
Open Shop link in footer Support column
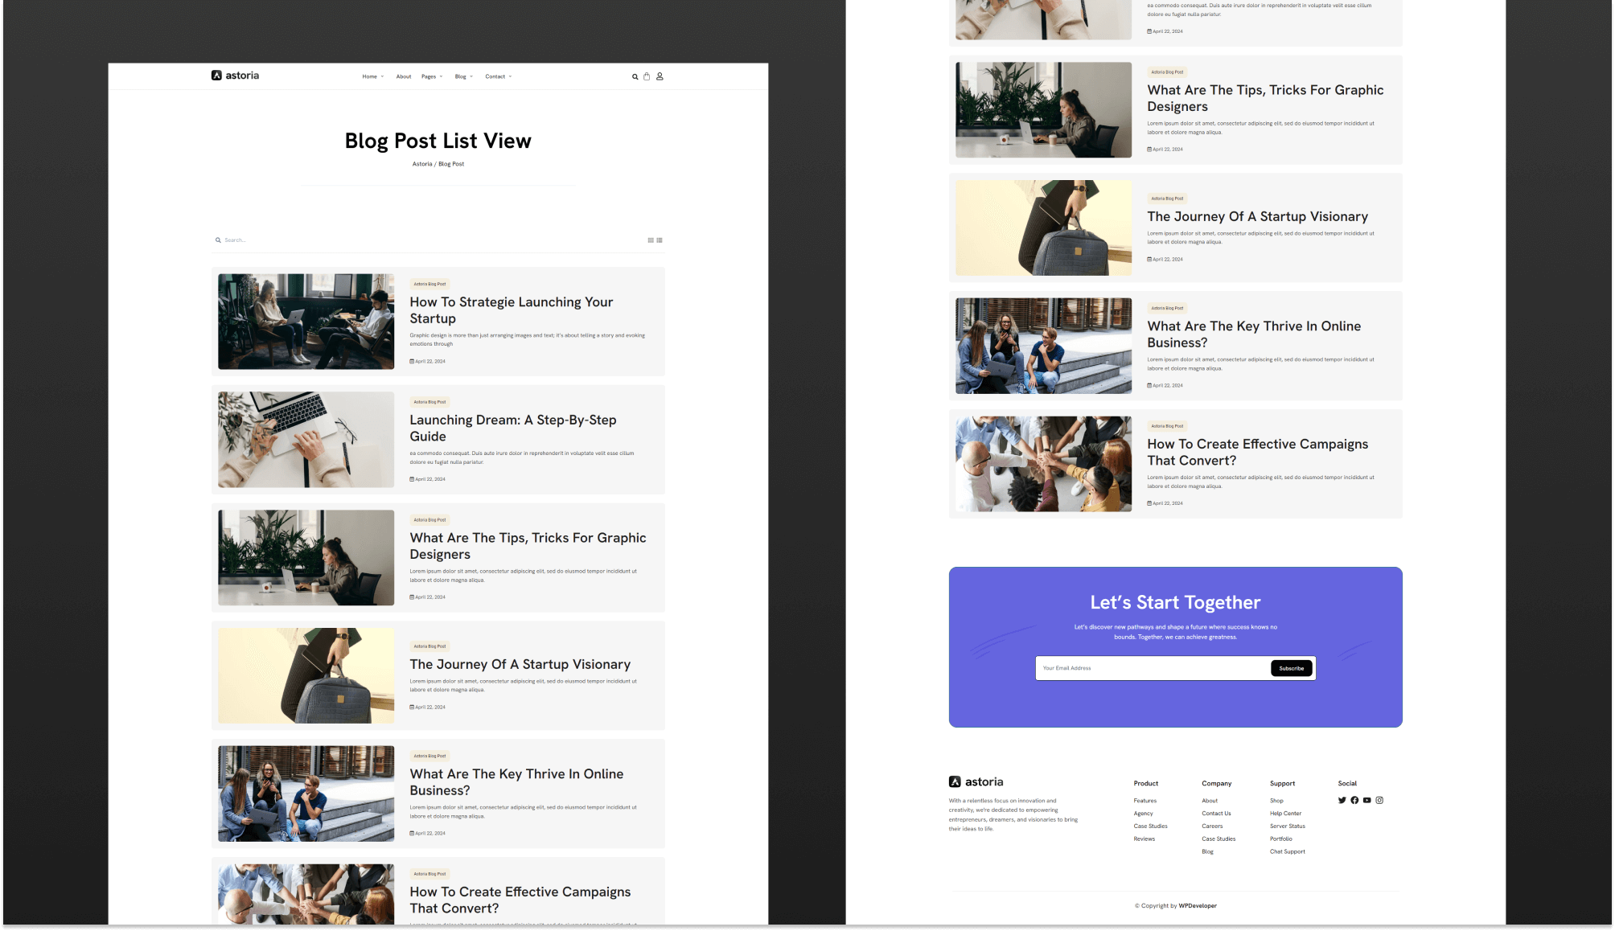[x=1276, y=801]
